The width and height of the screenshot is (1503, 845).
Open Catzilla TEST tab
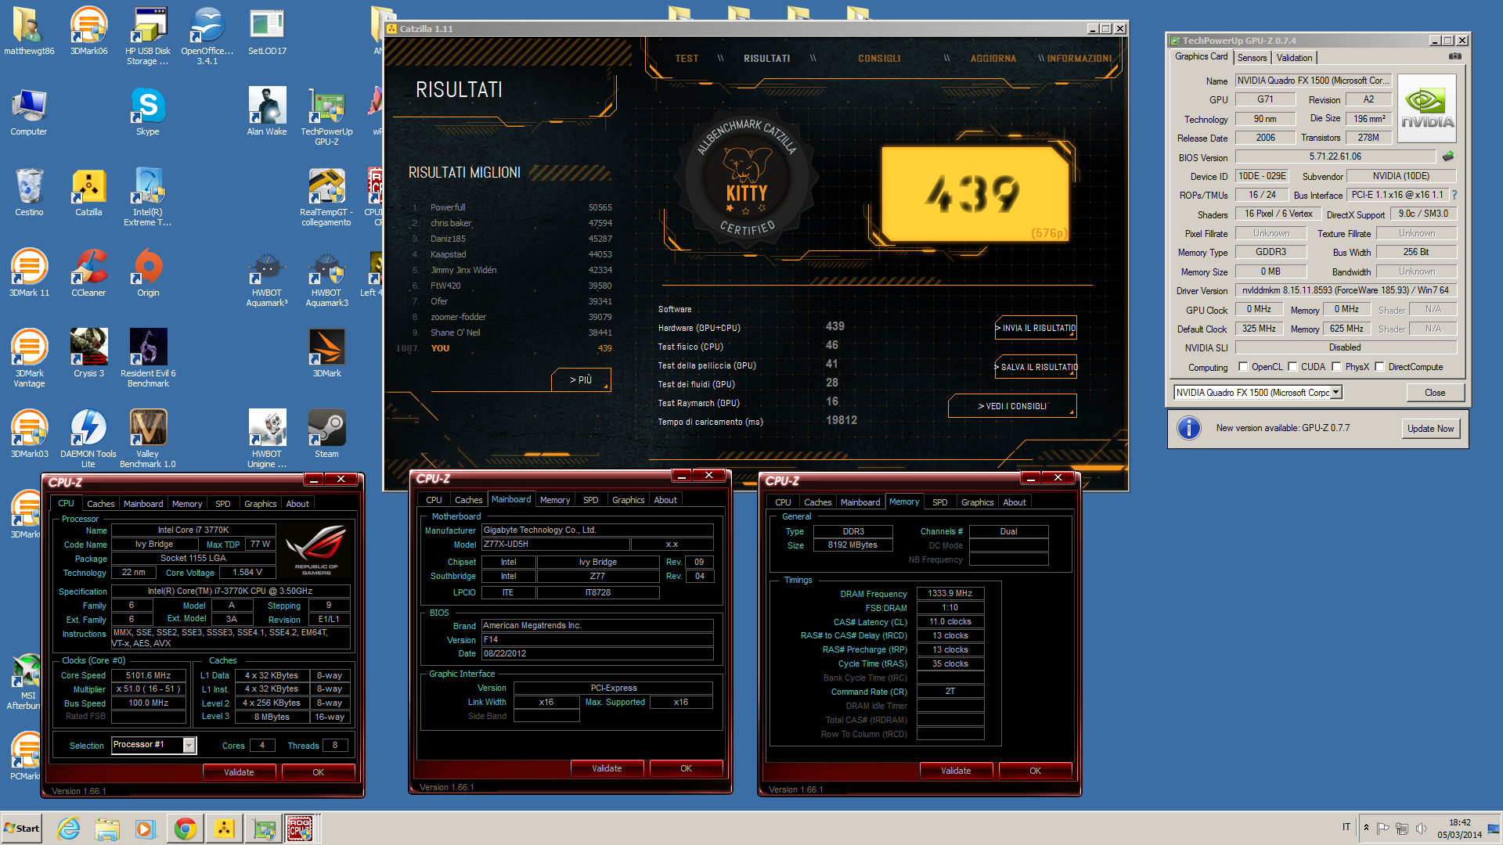pos(687,59)
